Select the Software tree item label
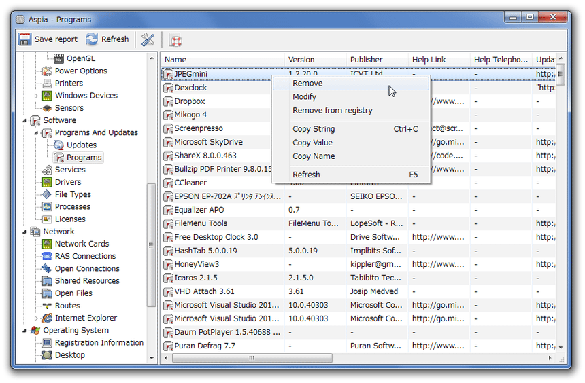585x383 pixels. click(60, 120)
